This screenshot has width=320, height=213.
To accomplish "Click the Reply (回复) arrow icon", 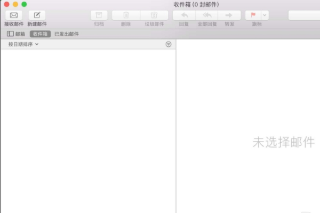I will 185,15.
